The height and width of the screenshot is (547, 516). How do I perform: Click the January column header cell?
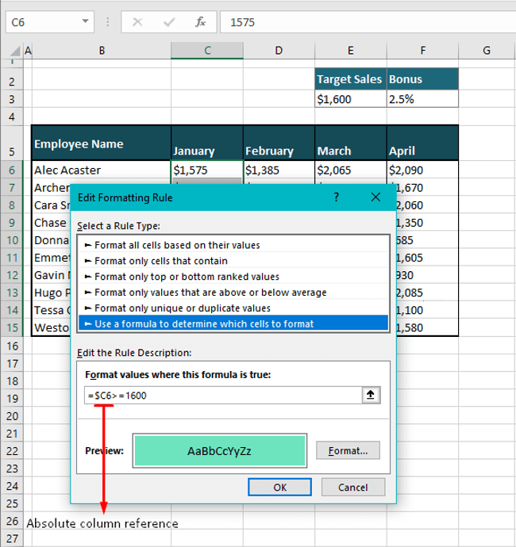[x=207, y=143]
